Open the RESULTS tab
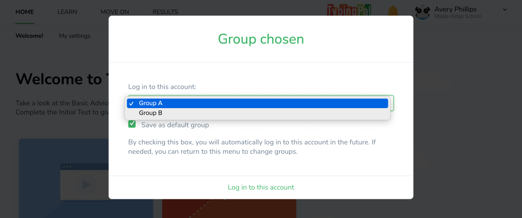The height and width of the screenshot is (218, 522). pyautogui.click(x=165, y=12)
